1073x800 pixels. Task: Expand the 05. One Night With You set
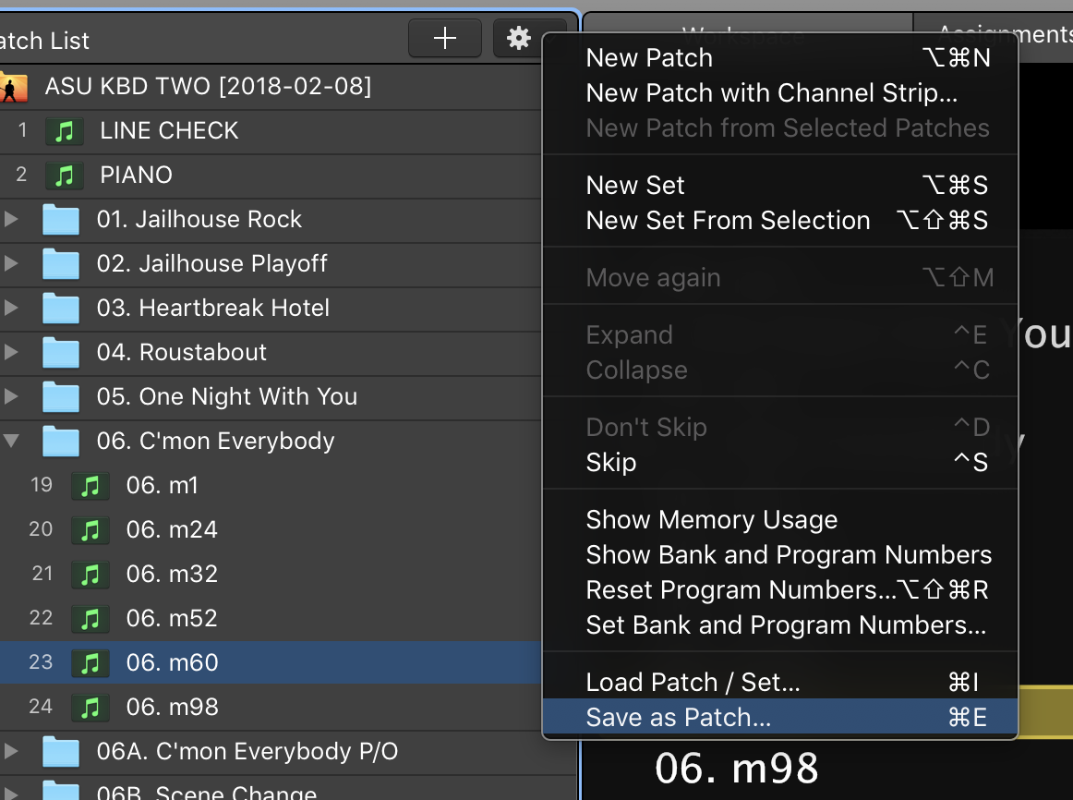pyautogui.click(x=11, y=397)
